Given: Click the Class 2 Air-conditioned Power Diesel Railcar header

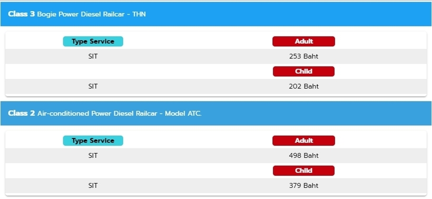Looking at the screenshot, I should (x=216, y=113).
